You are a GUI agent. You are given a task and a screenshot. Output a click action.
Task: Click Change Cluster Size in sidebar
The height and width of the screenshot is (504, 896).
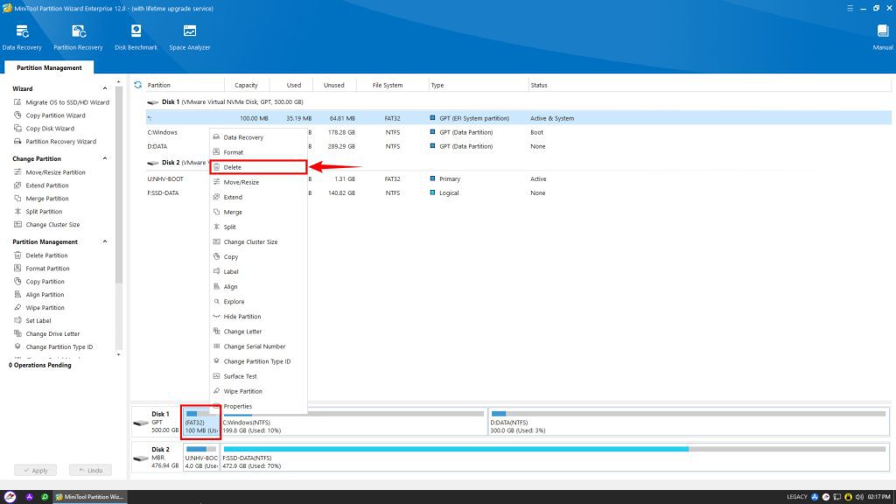coord(47,225)
